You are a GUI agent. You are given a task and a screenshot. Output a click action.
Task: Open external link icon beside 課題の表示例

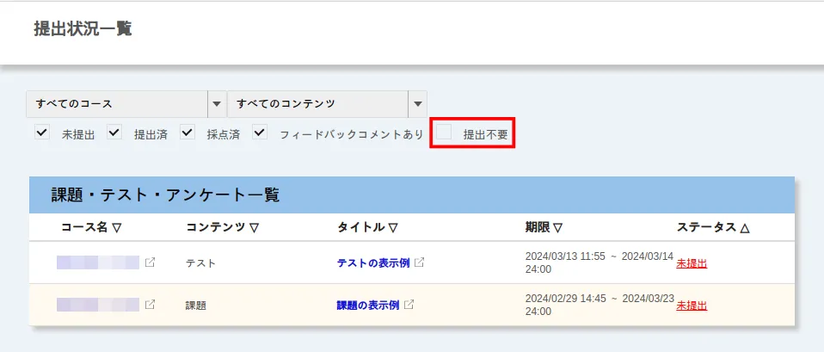point(409,305)
